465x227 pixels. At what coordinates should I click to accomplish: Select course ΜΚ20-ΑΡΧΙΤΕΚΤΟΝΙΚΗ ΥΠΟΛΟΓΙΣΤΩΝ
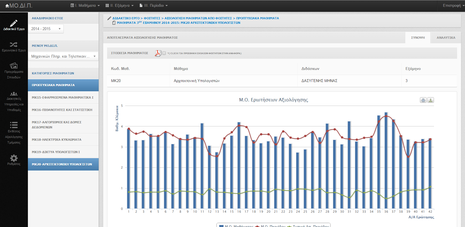tap(63, 164)
